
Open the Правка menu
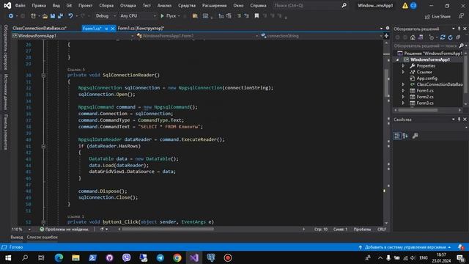click(x=39, y=5)
